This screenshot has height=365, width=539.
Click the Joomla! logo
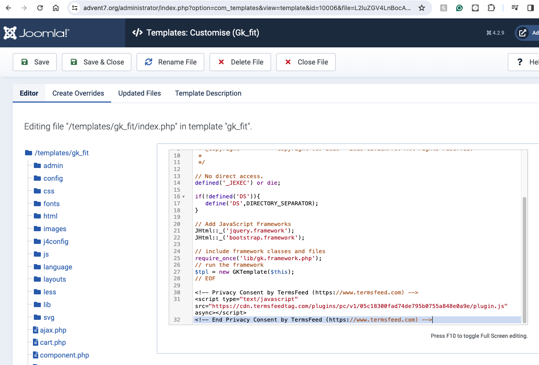[36, 33]
